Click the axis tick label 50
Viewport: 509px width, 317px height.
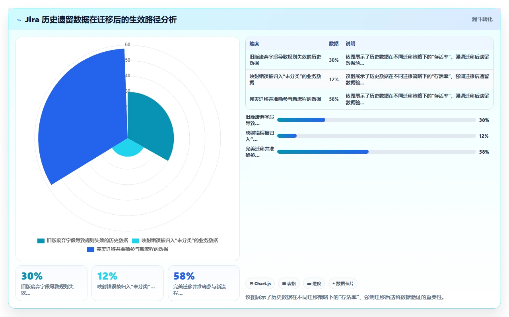[x=128, y=60]
